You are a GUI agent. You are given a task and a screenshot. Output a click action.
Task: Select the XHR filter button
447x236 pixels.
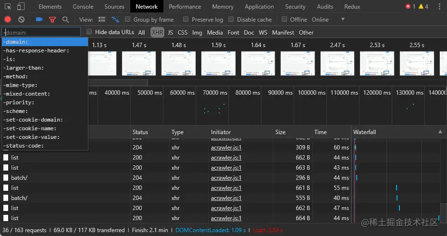[157, 33]
